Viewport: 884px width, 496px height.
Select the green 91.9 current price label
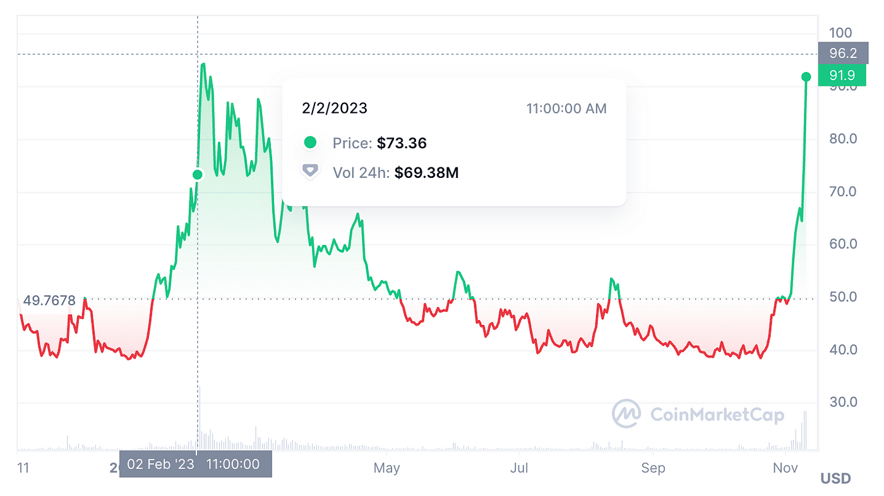(x=842, y=76)
